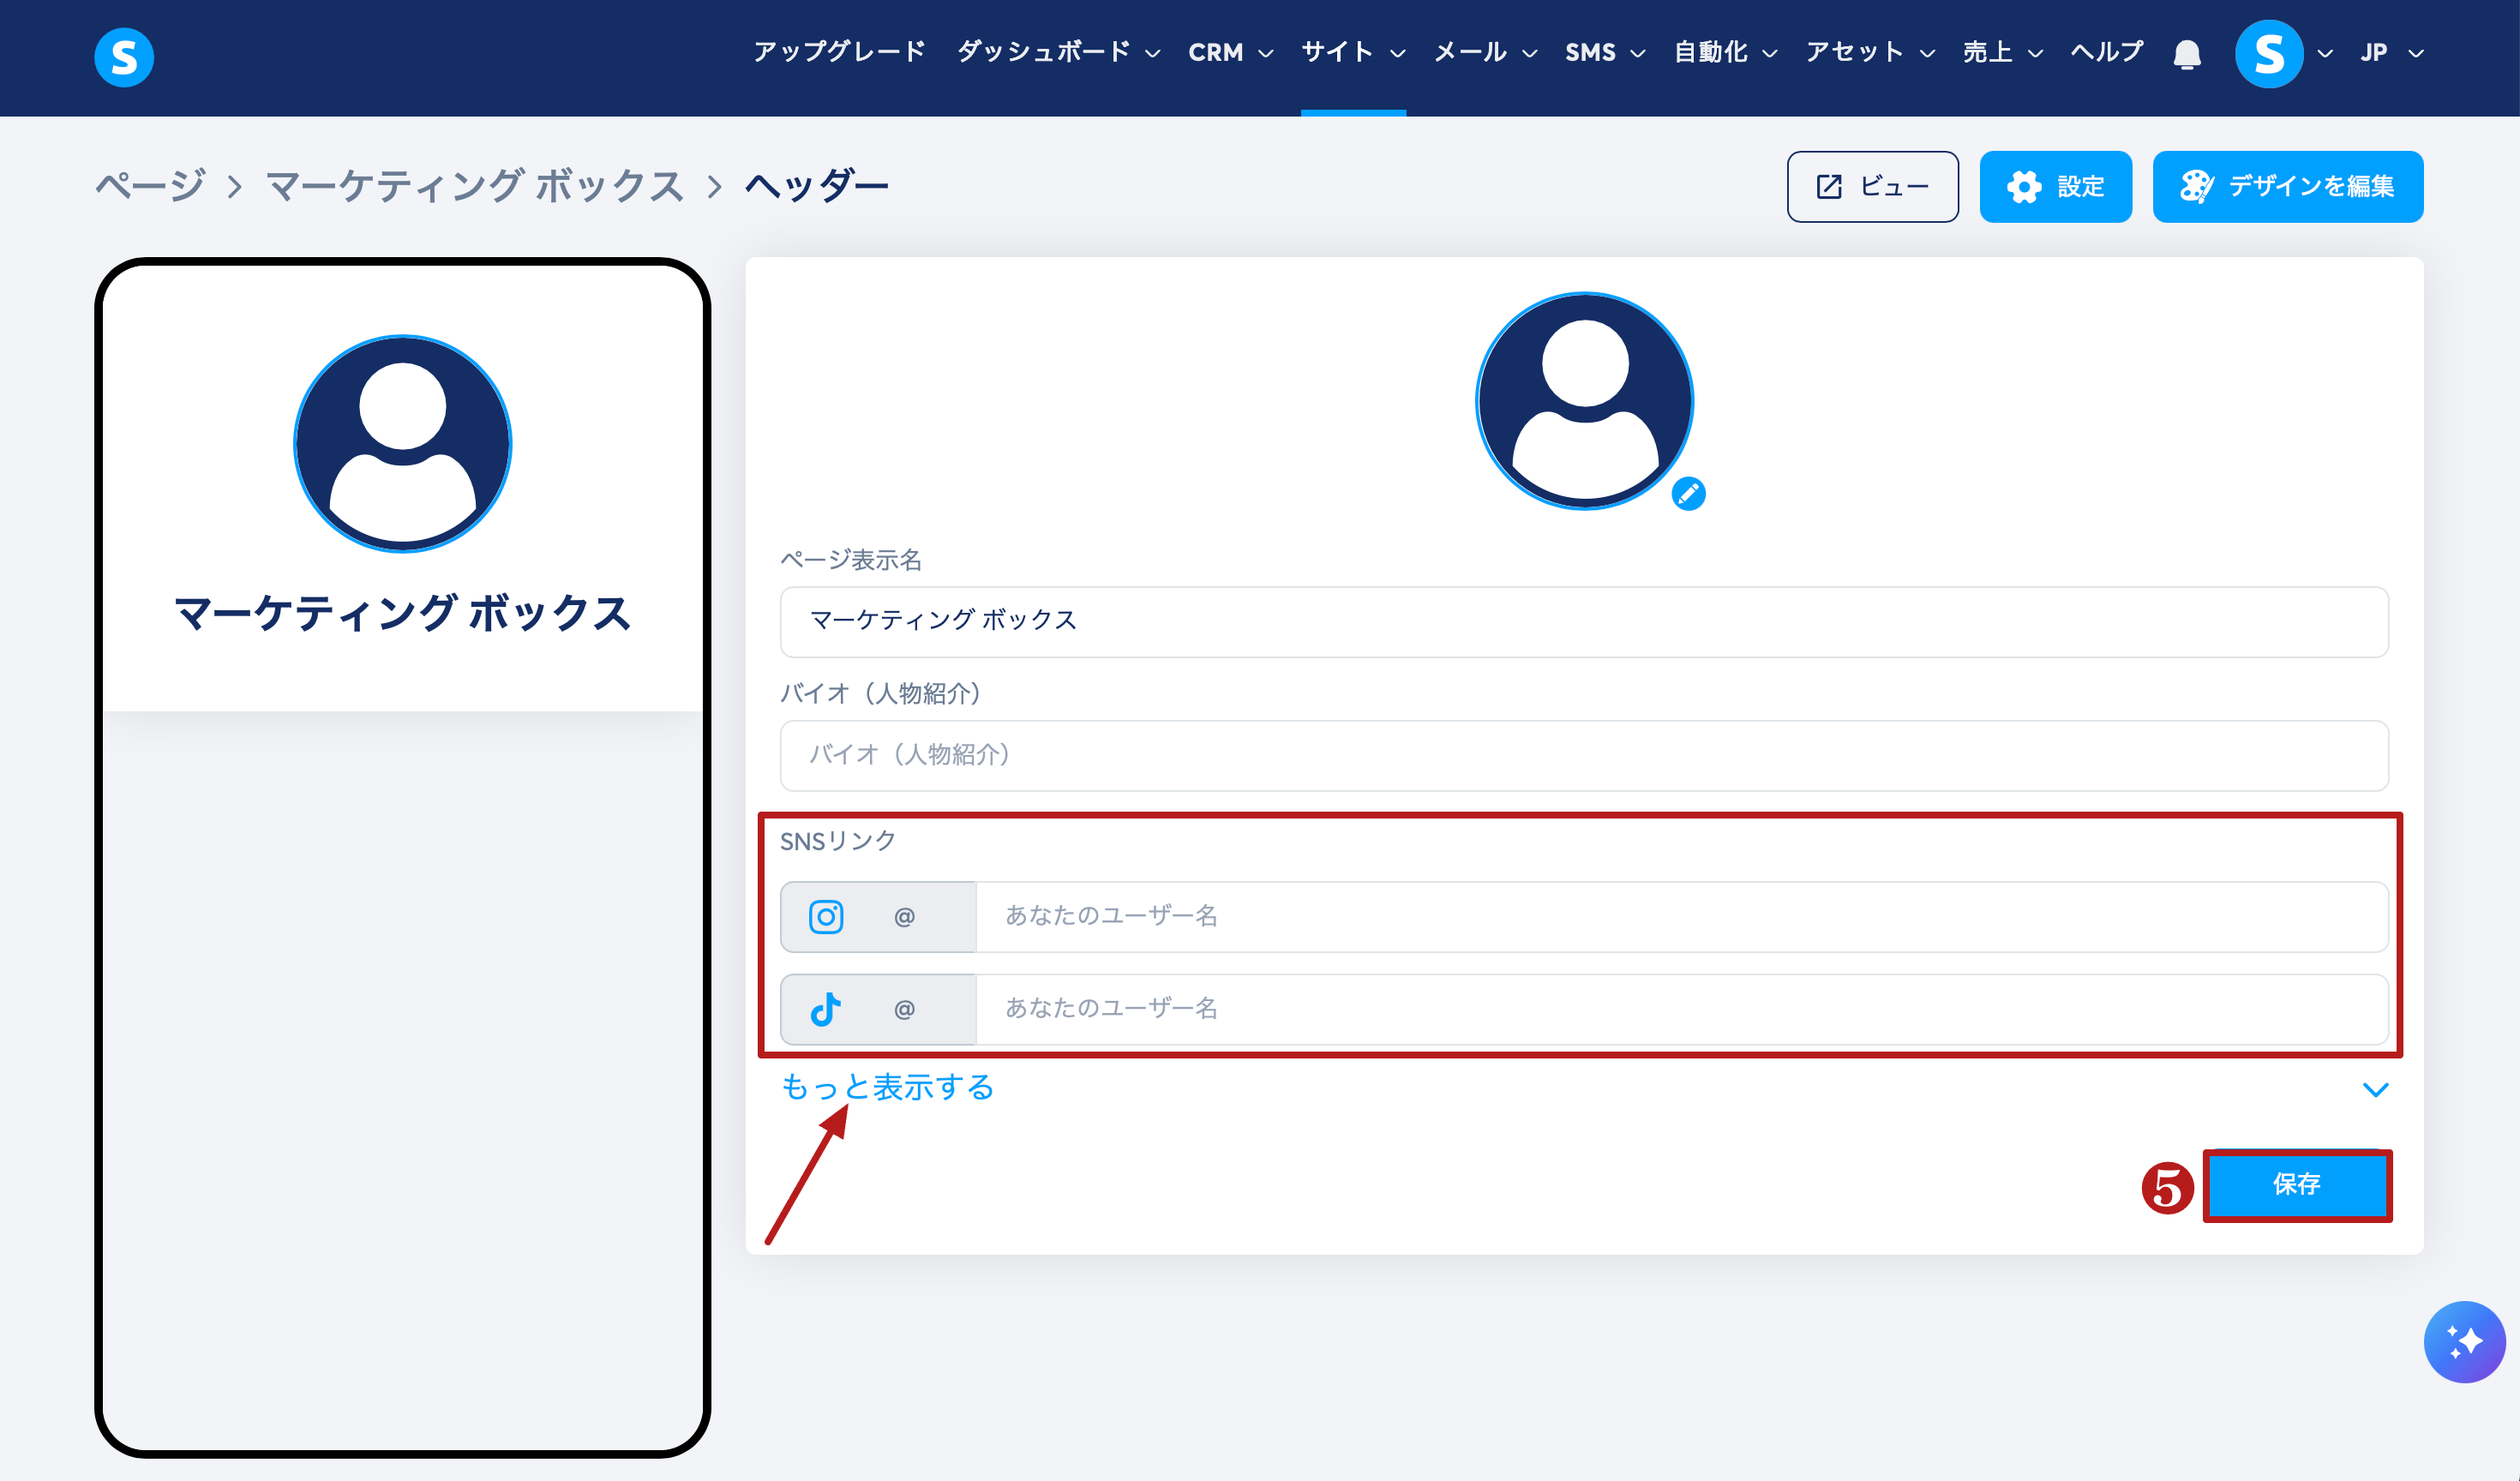2520x1481 pixels.
Task: Click the 保存 button
Action: point(2296,1185)
